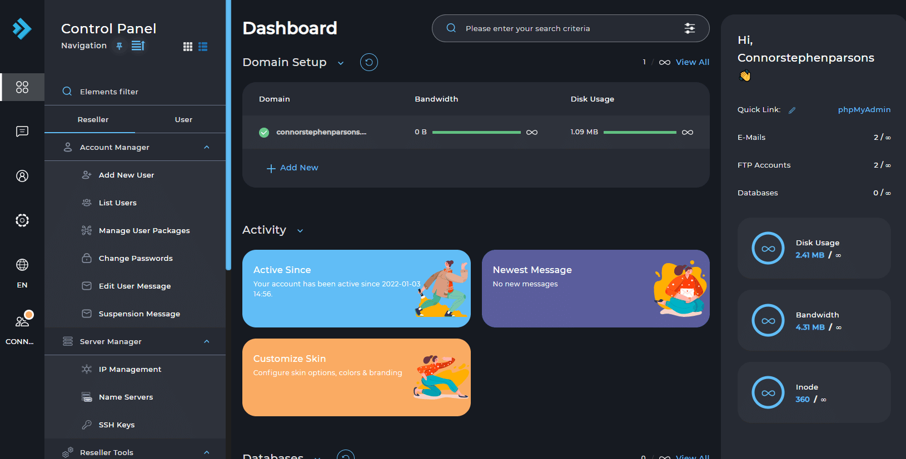Click the Add New User icon
906x459 pixels.
(87, 175)
